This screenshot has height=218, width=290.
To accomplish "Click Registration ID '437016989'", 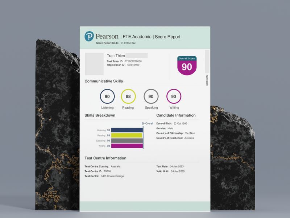I will [133, 65].
